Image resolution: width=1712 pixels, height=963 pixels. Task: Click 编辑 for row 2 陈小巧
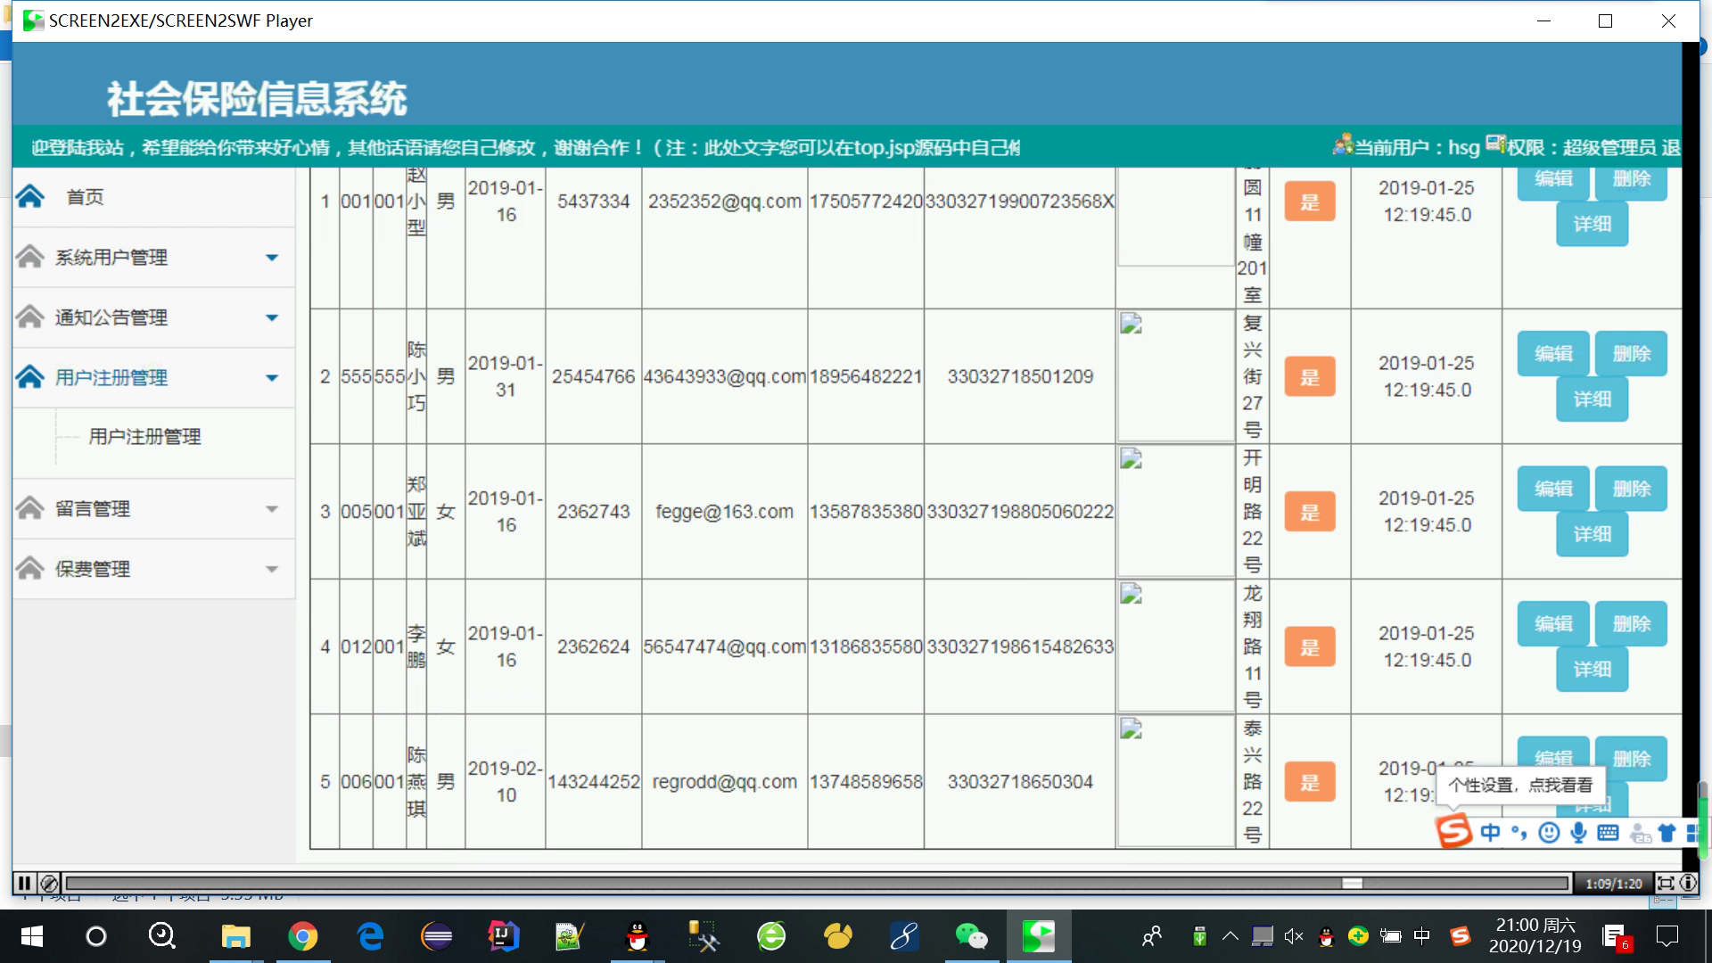(x=1553, y=353)
